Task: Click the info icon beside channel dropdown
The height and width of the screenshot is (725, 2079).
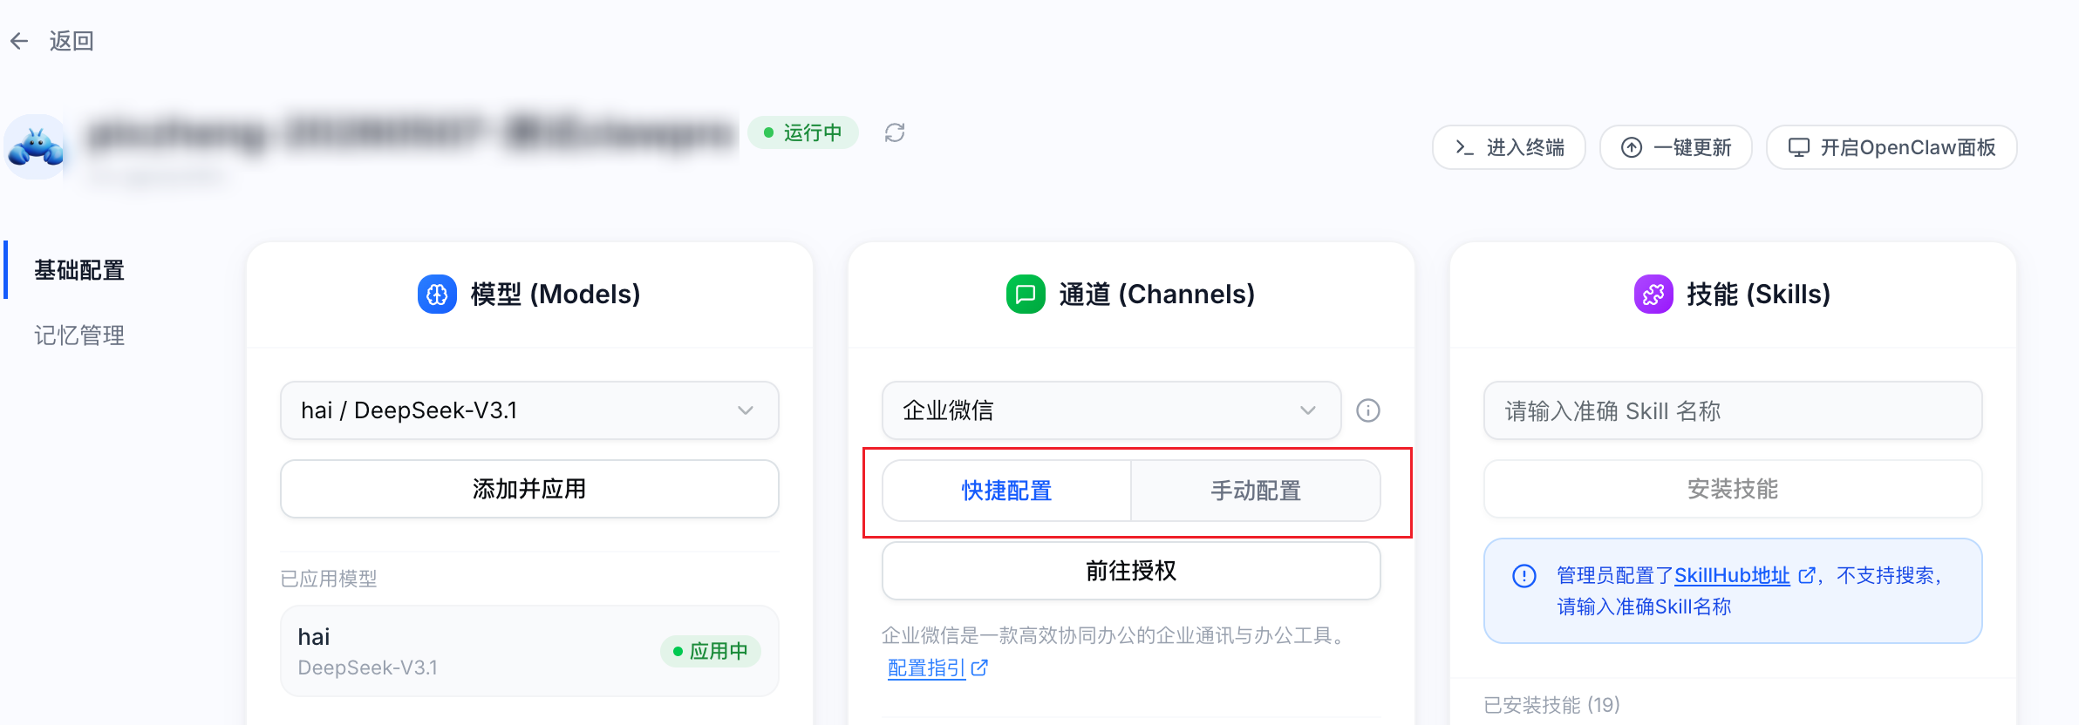Action: click(1368, 410)
